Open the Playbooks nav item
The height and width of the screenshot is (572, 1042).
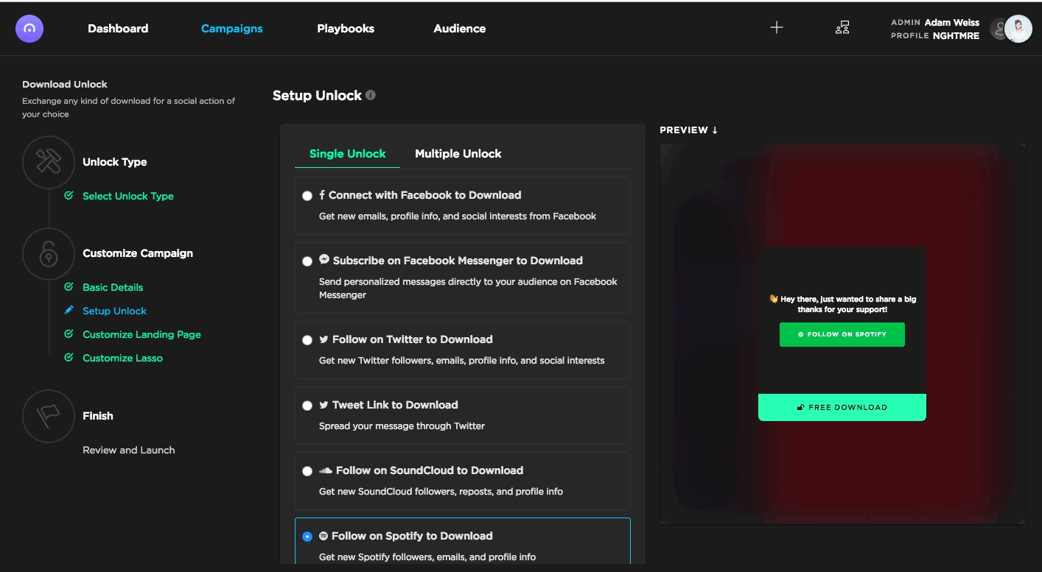pyautogui.click(x=346, y=29)
